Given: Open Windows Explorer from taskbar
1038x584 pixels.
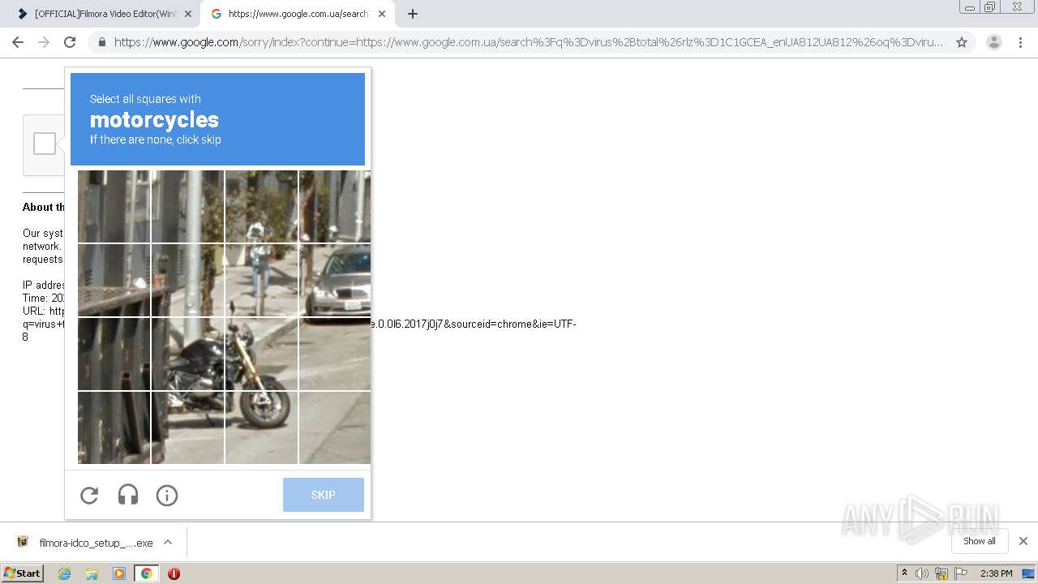Looking at the screenshot, I should pos(92,573).
